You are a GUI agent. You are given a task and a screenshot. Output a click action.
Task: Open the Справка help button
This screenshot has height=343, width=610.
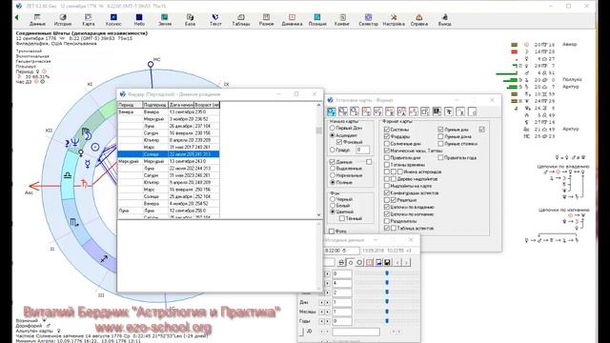point(419,20)
